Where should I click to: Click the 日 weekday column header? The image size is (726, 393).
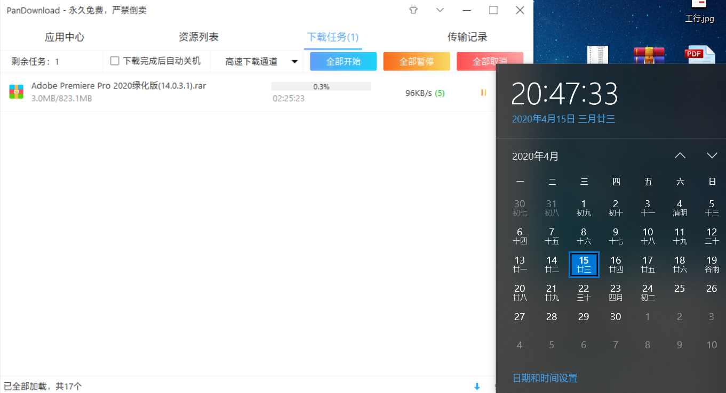[x=712, y=182]
